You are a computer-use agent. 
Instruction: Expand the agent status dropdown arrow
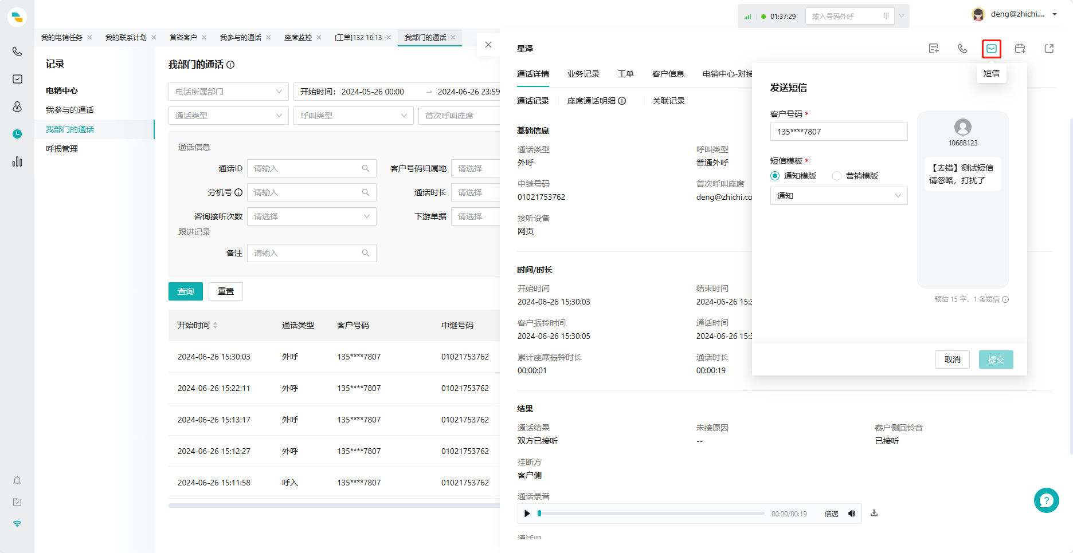pos(902,16)
